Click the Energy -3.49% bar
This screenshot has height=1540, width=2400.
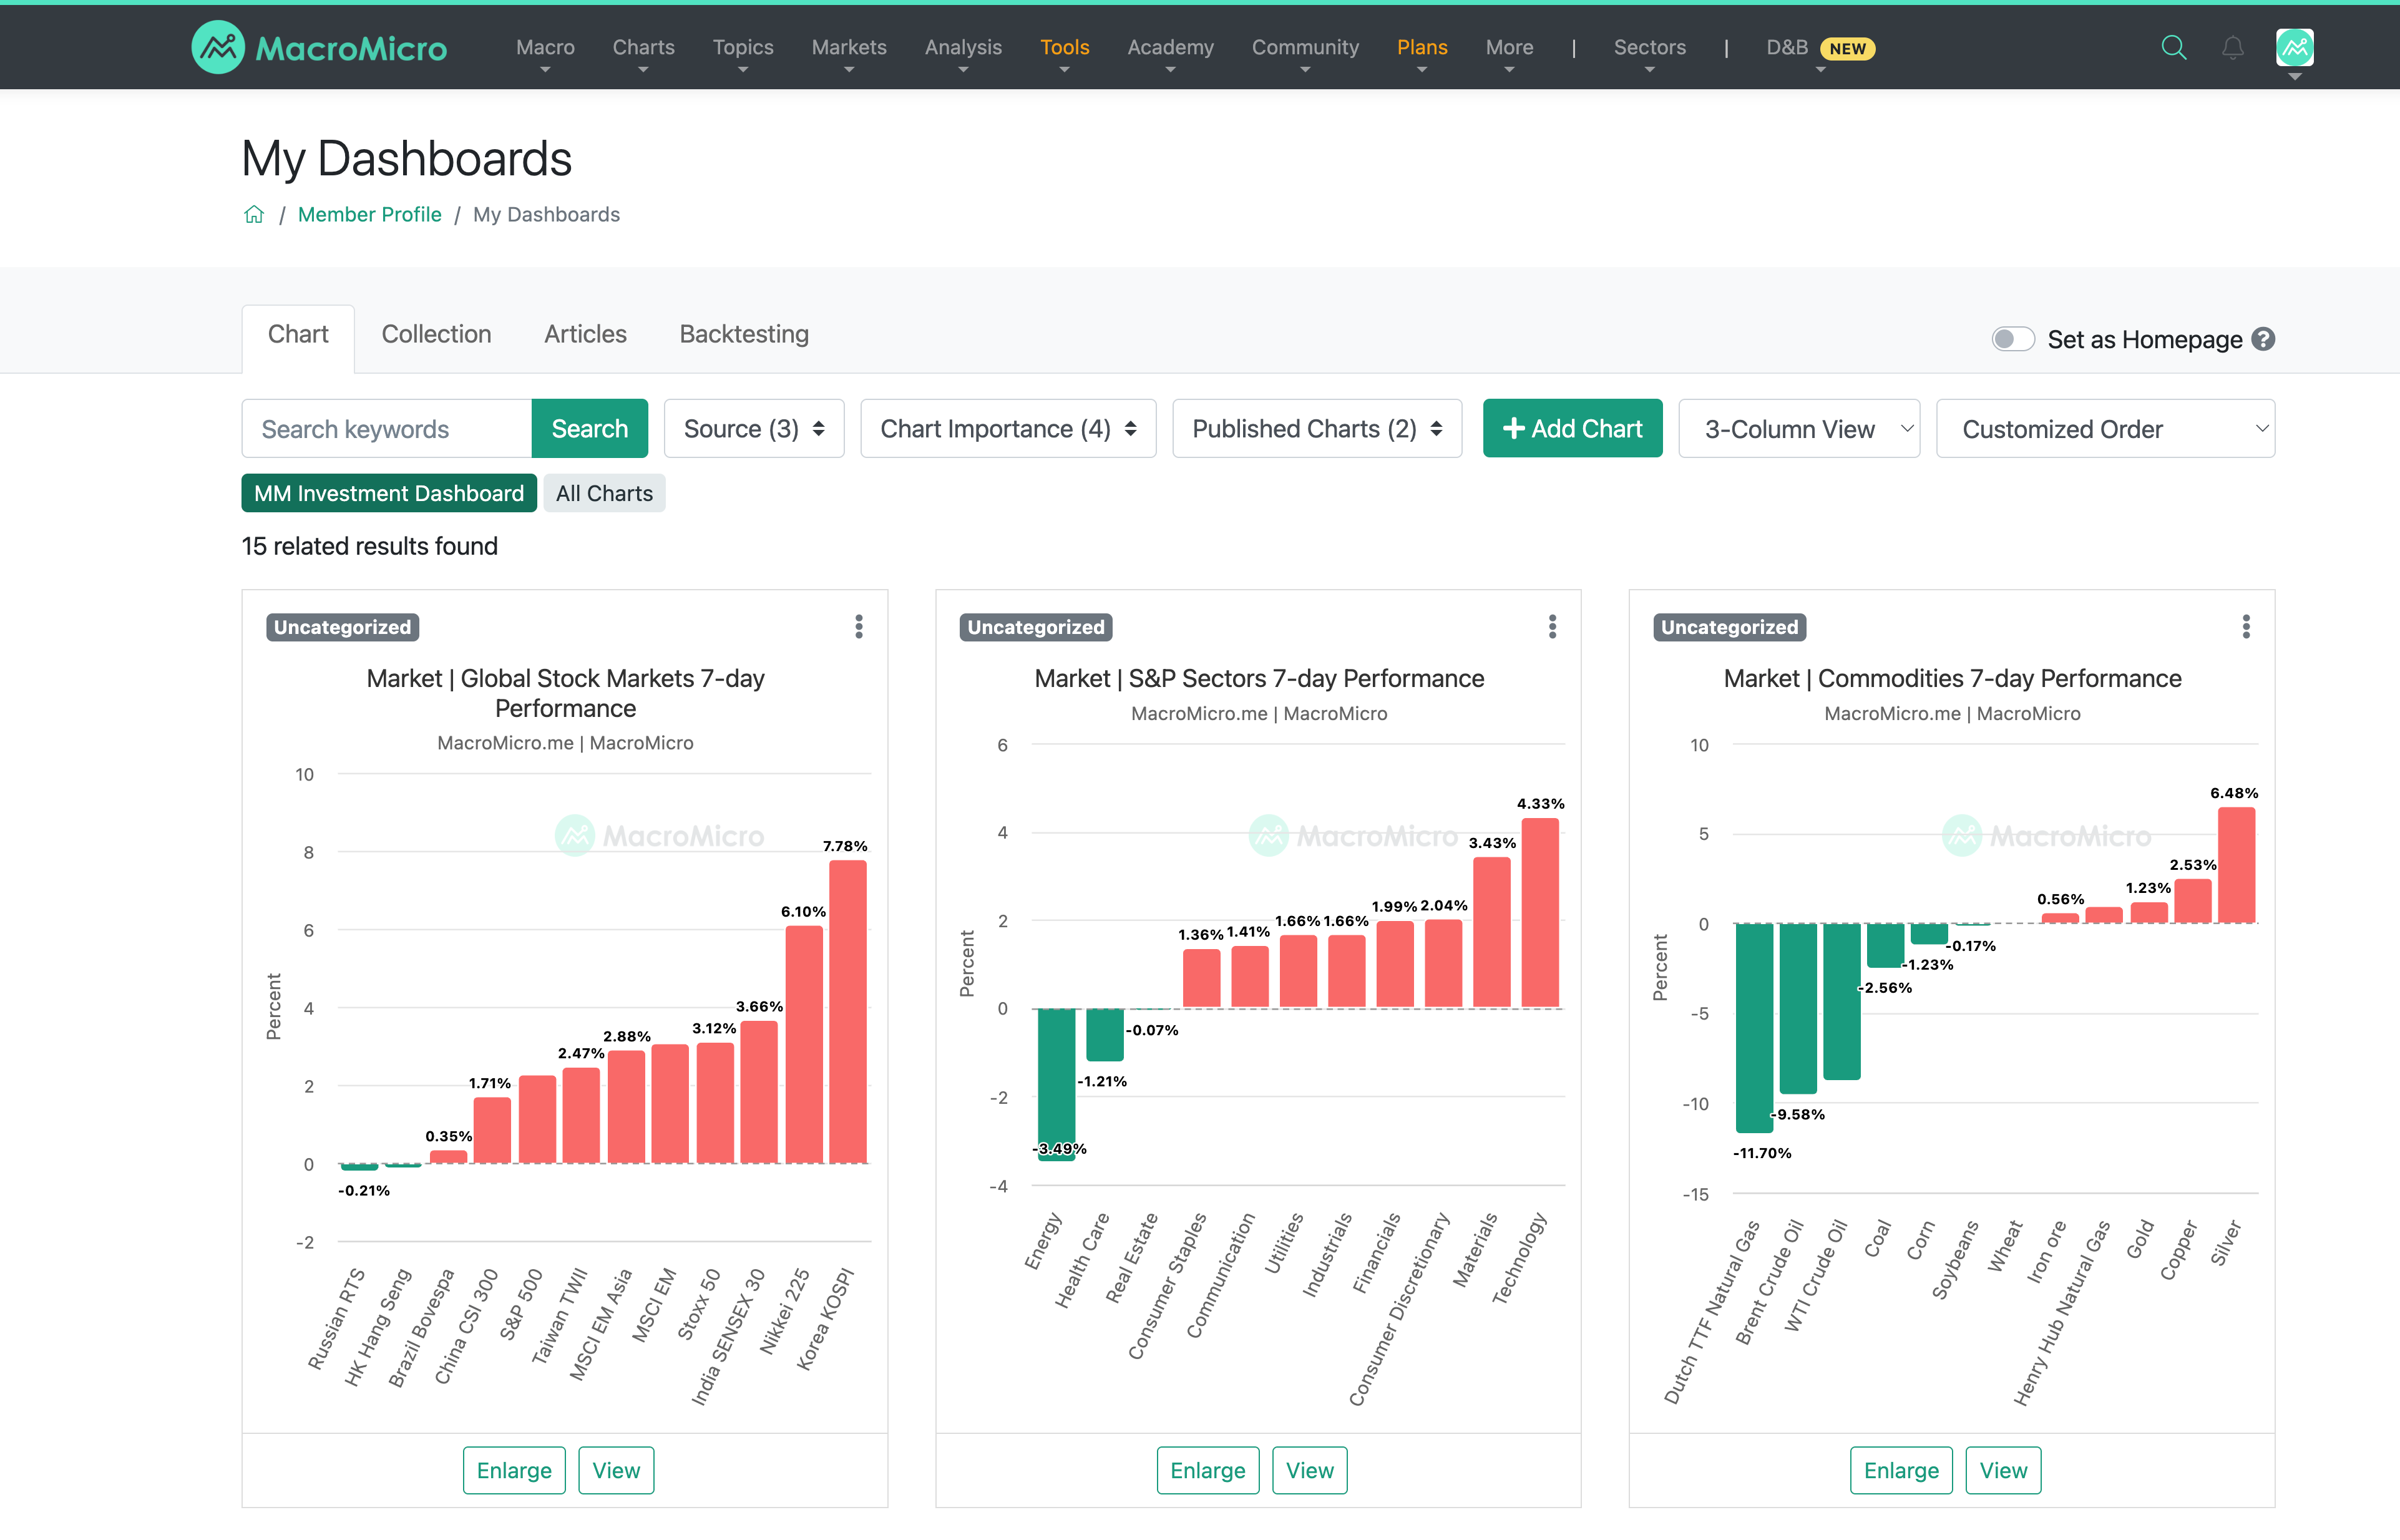pyautogui.click(x=1056, y=1084)
